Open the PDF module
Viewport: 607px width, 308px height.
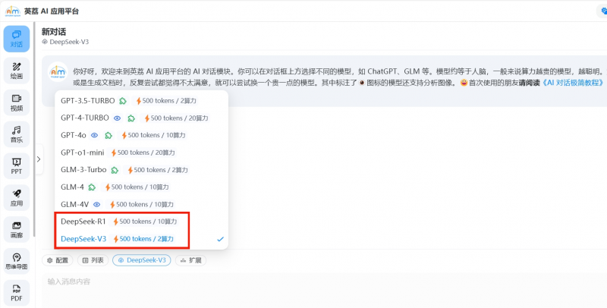click(x=17, y=293)
